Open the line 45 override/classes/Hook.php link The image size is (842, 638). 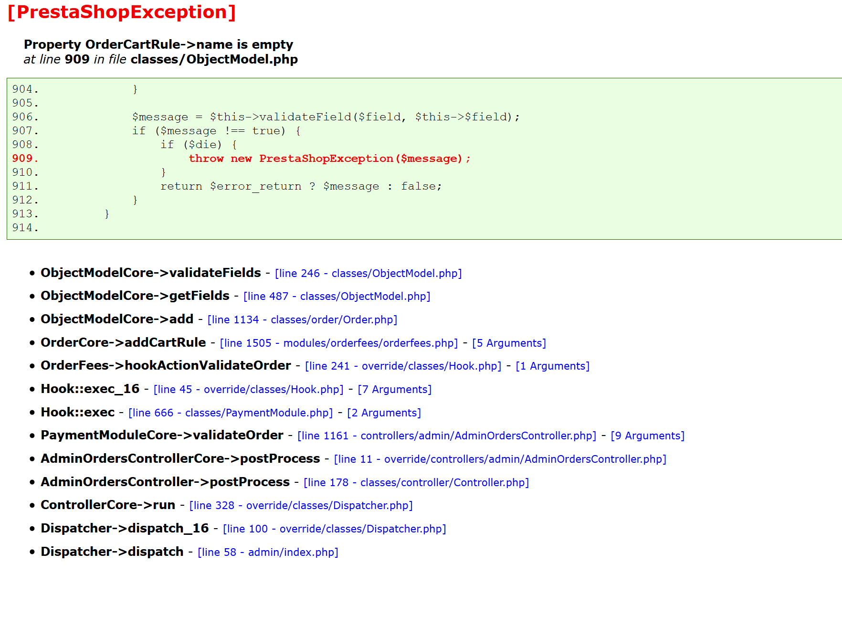[248, 389]
